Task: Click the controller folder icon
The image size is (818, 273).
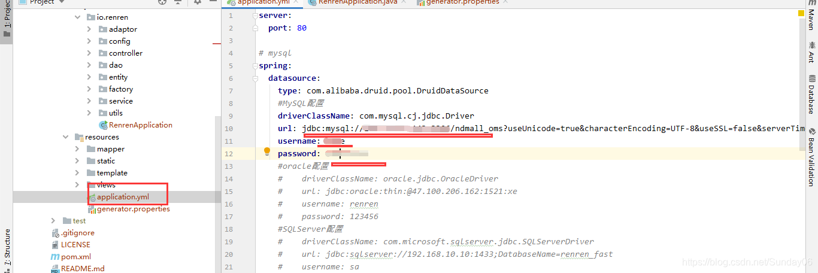Action: (103, 53)
